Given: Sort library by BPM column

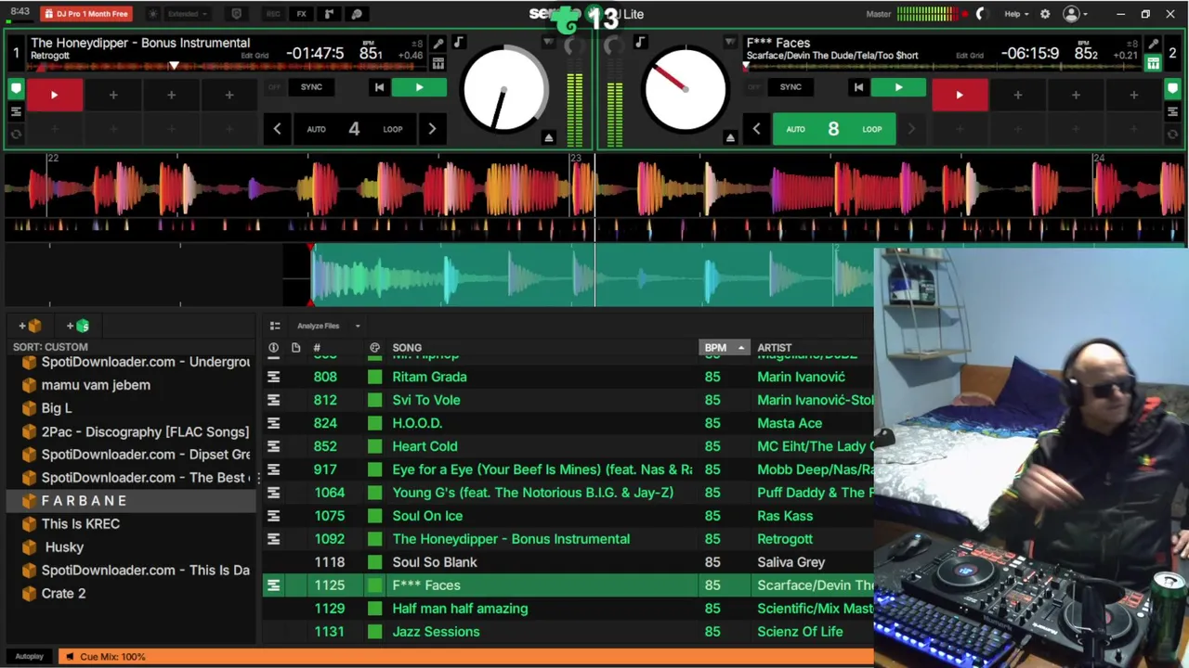Looking at the screenshot, I should pyautogui.click(x=724, y=348).
